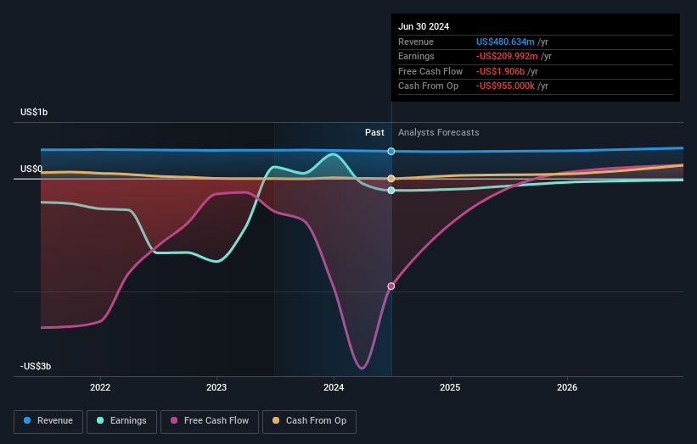The image size is (697, 444).
Task: Click the free cash flow value -US$1.906b
Action: coord(500,71)
